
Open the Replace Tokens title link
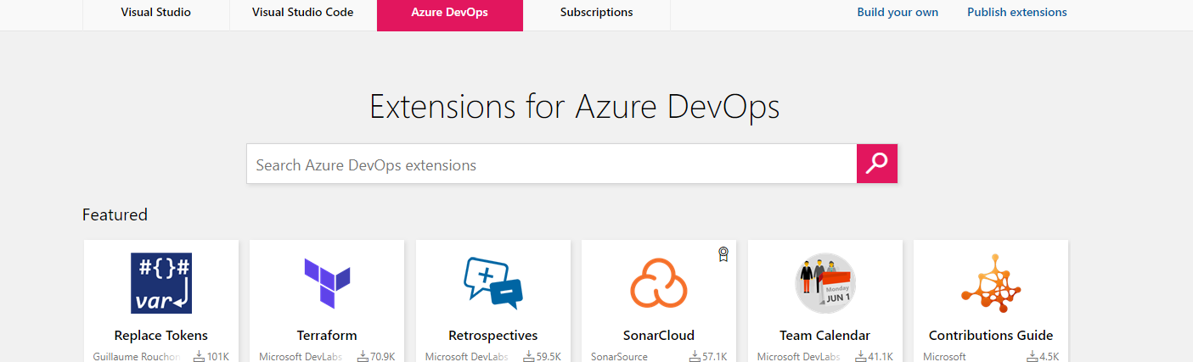pyautogui.click(x=161, y=336)
